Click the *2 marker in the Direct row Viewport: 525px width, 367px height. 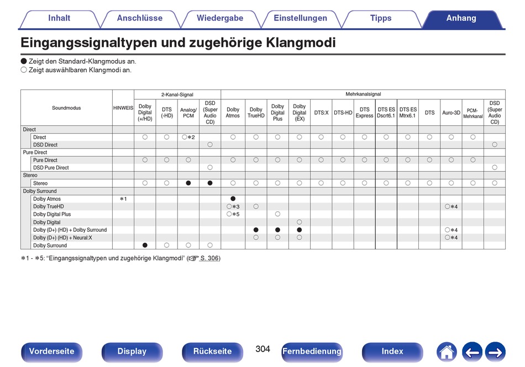pos(191,137)
